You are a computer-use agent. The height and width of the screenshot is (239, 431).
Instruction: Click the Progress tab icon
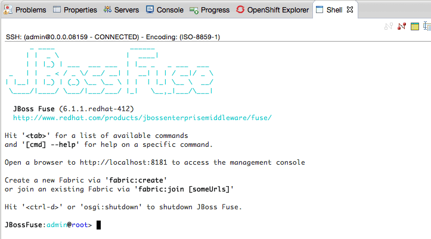tap(194, 11)
